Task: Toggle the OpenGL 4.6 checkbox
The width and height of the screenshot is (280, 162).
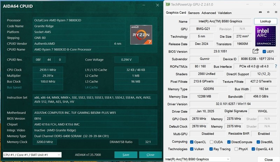Action: point(253,149)
